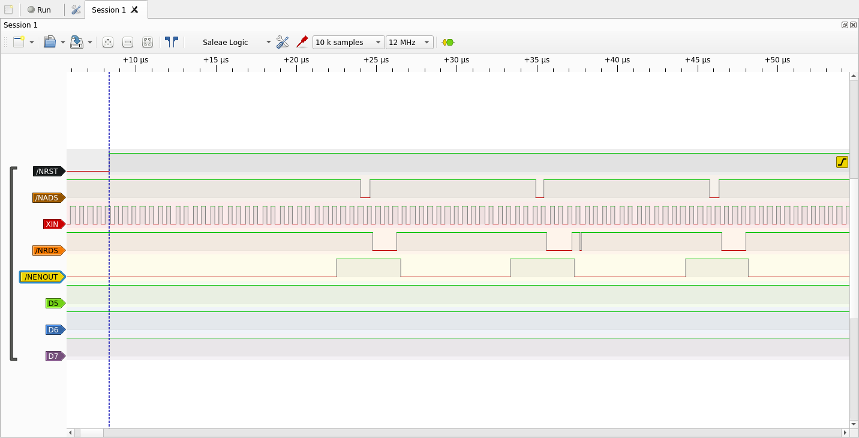The height and width of the screenshot is (438, 859).
Task: Switch to the Session 1 tab
Action: (109, 10)
